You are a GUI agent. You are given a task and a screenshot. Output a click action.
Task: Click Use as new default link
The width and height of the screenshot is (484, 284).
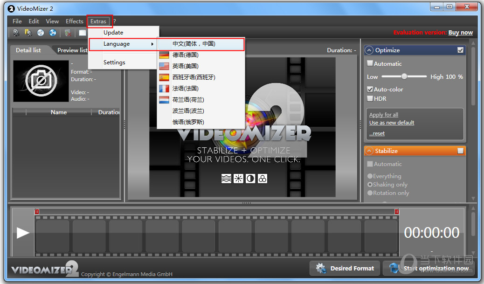pos(392,123)
